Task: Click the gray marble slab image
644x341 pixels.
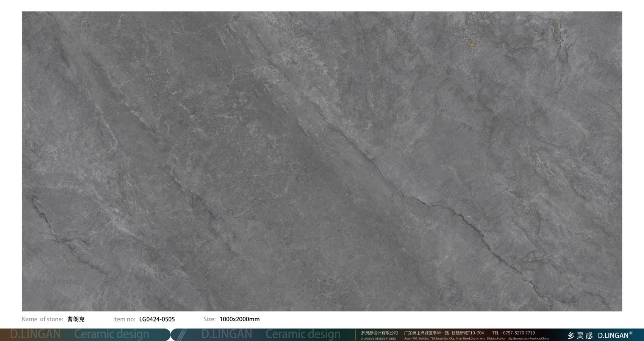Action: pyautogui.click(x=322, y=161)
